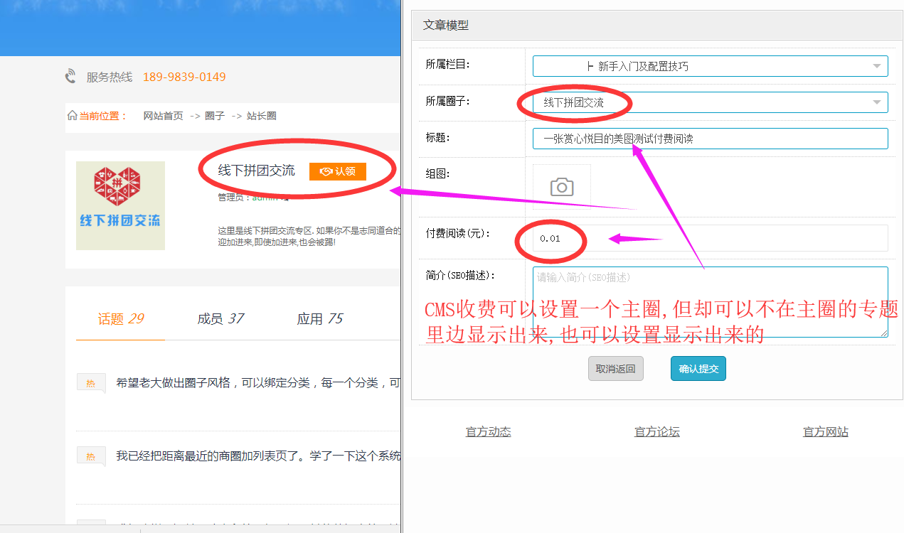The width and height of the screenshot is (904, 533).
Task: Switch to the 话题 tab
Action: click(x=120, y=319)
